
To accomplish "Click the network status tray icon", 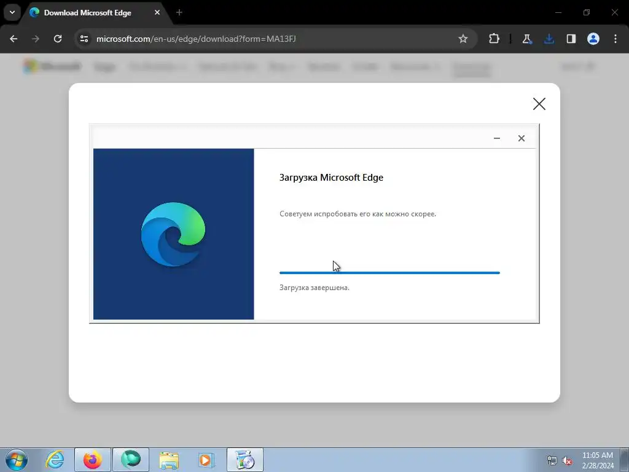I will 552,460.
